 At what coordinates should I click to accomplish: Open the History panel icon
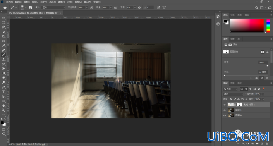(218, 17)
